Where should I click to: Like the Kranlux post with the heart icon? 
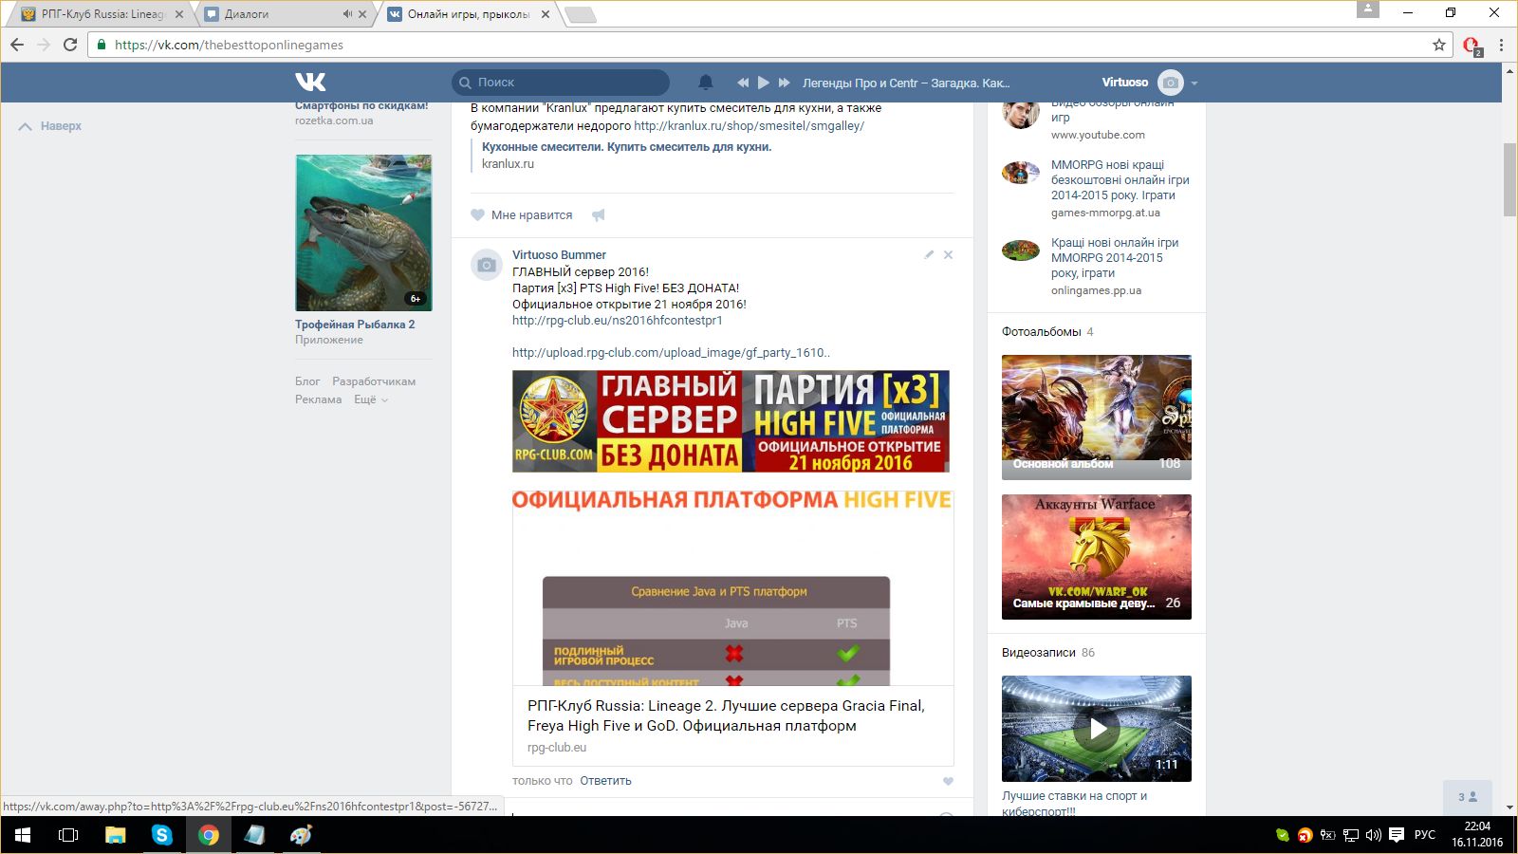click(477, 215)
